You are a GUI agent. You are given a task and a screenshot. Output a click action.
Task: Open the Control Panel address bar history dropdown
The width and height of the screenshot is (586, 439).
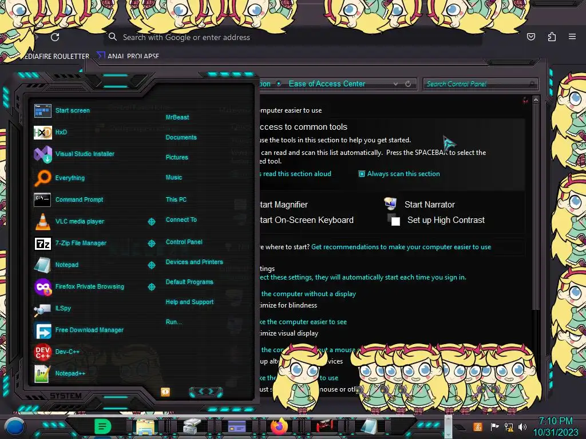pyautogui.click(x=396, y=84)
